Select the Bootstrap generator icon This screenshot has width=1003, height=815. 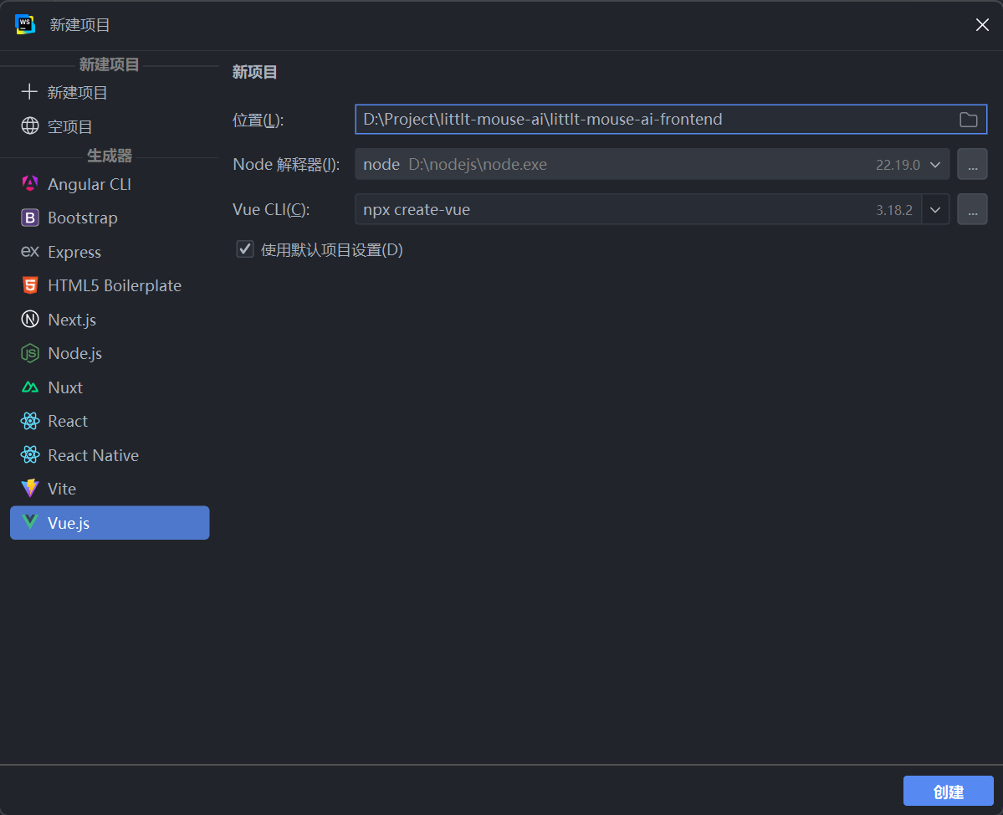[30, 218]
